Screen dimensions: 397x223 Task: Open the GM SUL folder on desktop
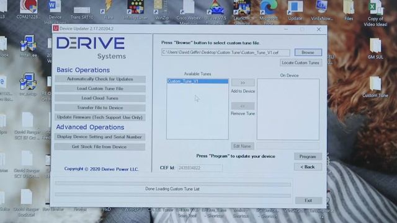coord(375,49)
